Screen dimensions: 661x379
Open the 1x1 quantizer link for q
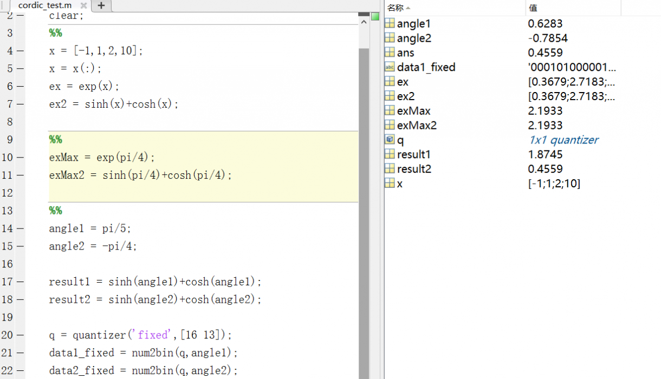(563, 140)
